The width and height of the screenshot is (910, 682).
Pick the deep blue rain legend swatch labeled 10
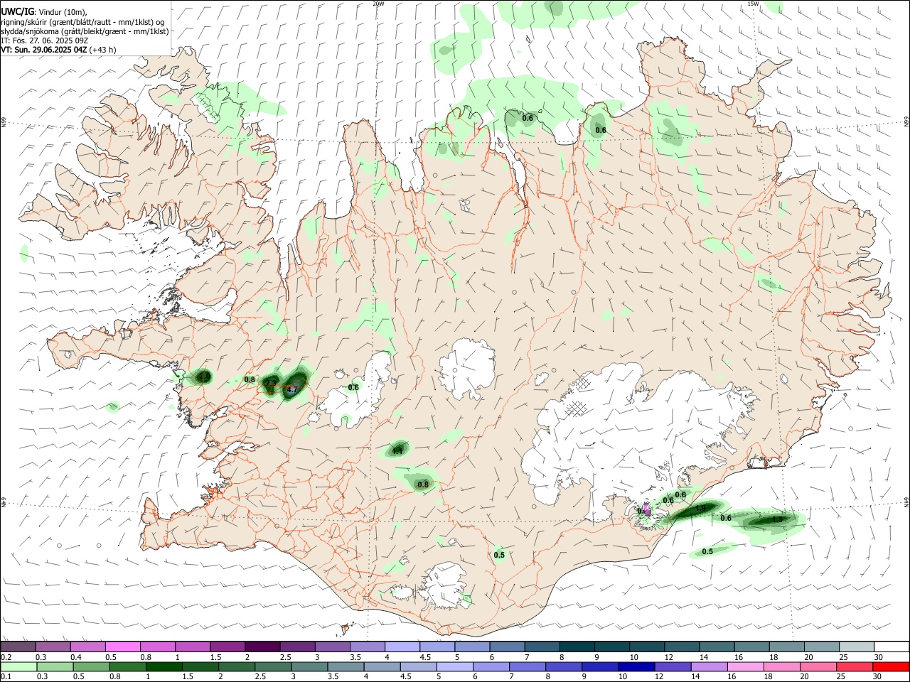(x=636, y=666)
